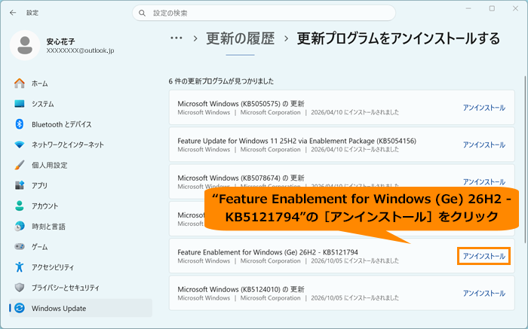Select Microsoft Windows (KB5050575) の更新 title
This screenshot has height=329, width=528.
click(241, 103)
